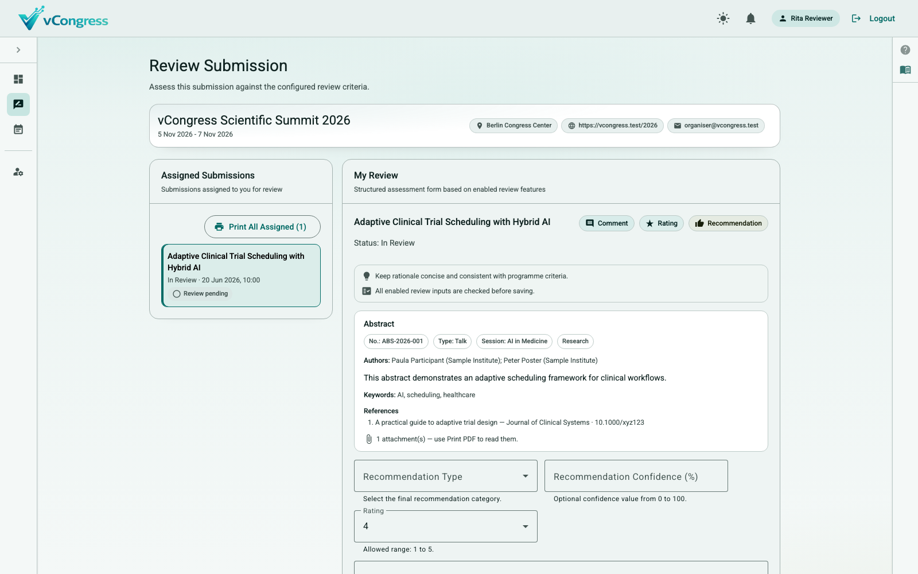
Task: Toggle light/dark theme sun icon
Action: click(x=723, y=18)
